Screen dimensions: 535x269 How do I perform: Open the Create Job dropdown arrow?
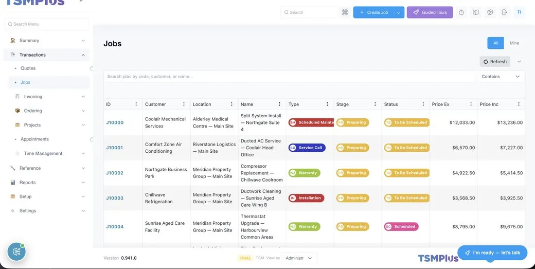pyautogui.click(x=399, y=12)
